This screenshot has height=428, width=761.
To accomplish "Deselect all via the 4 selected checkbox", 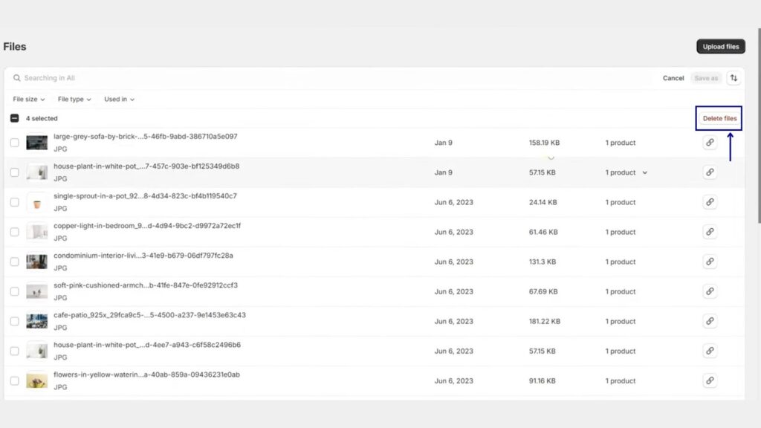I will coord(13,117).
